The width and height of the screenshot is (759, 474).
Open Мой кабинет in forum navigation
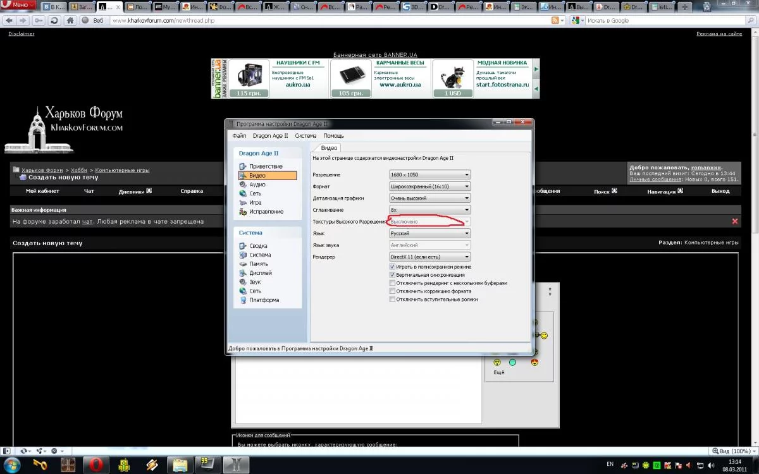pos(42,190)
